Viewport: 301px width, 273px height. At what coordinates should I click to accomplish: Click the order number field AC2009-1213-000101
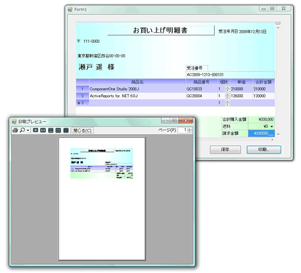[x=230, y=75]
